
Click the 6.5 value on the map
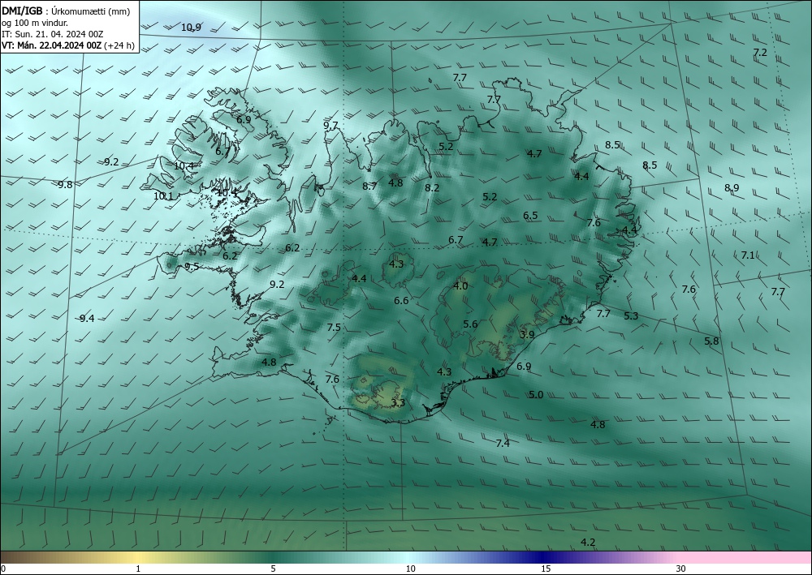coord(530,217)
